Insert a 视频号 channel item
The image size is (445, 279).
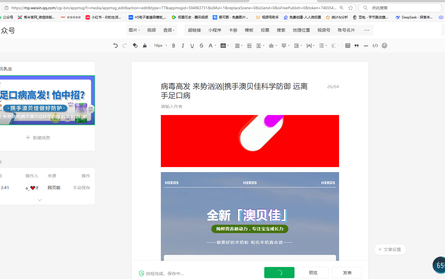click(324, 30)
